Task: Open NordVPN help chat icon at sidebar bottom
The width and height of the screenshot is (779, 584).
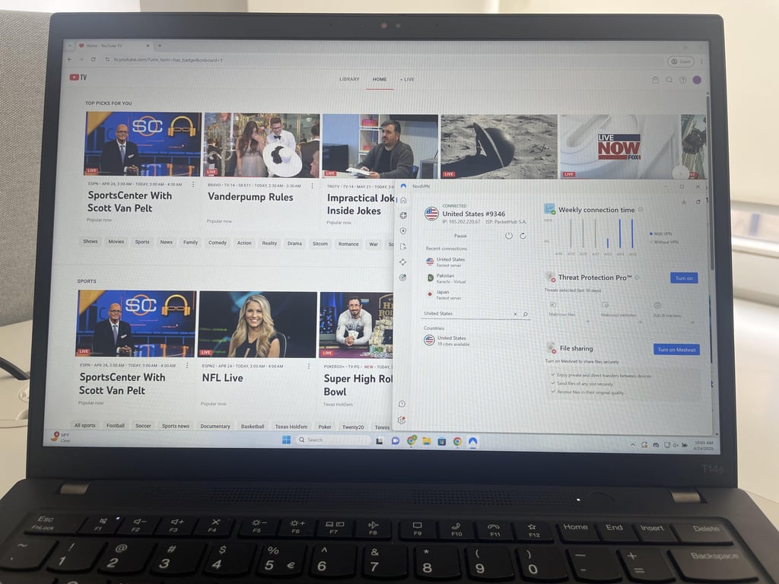Action: point(402,404)
